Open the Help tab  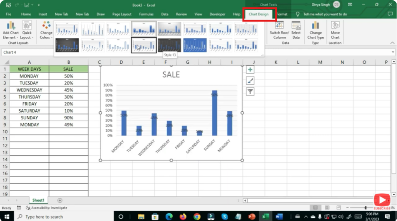[x=236, y=14]
